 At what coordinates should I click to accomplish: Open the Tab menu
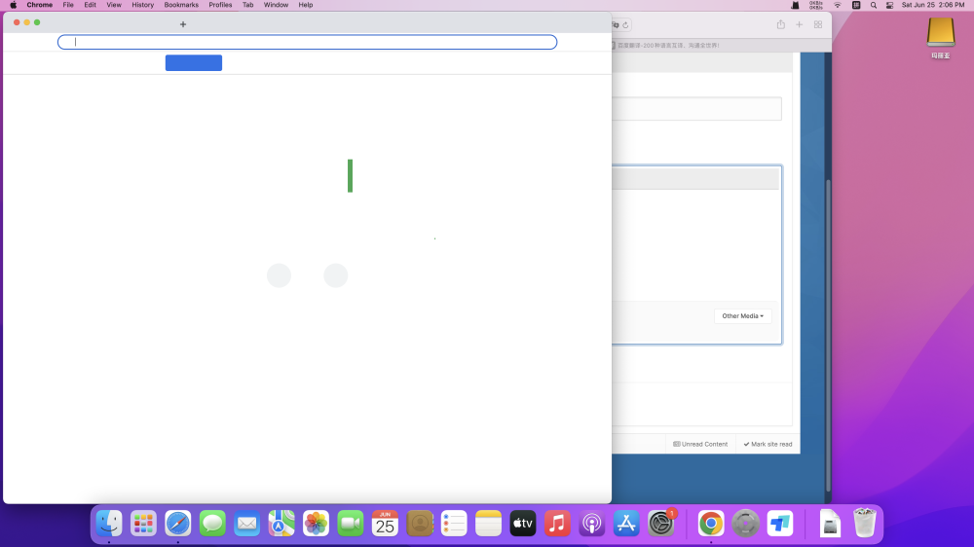tap(247, 5)
